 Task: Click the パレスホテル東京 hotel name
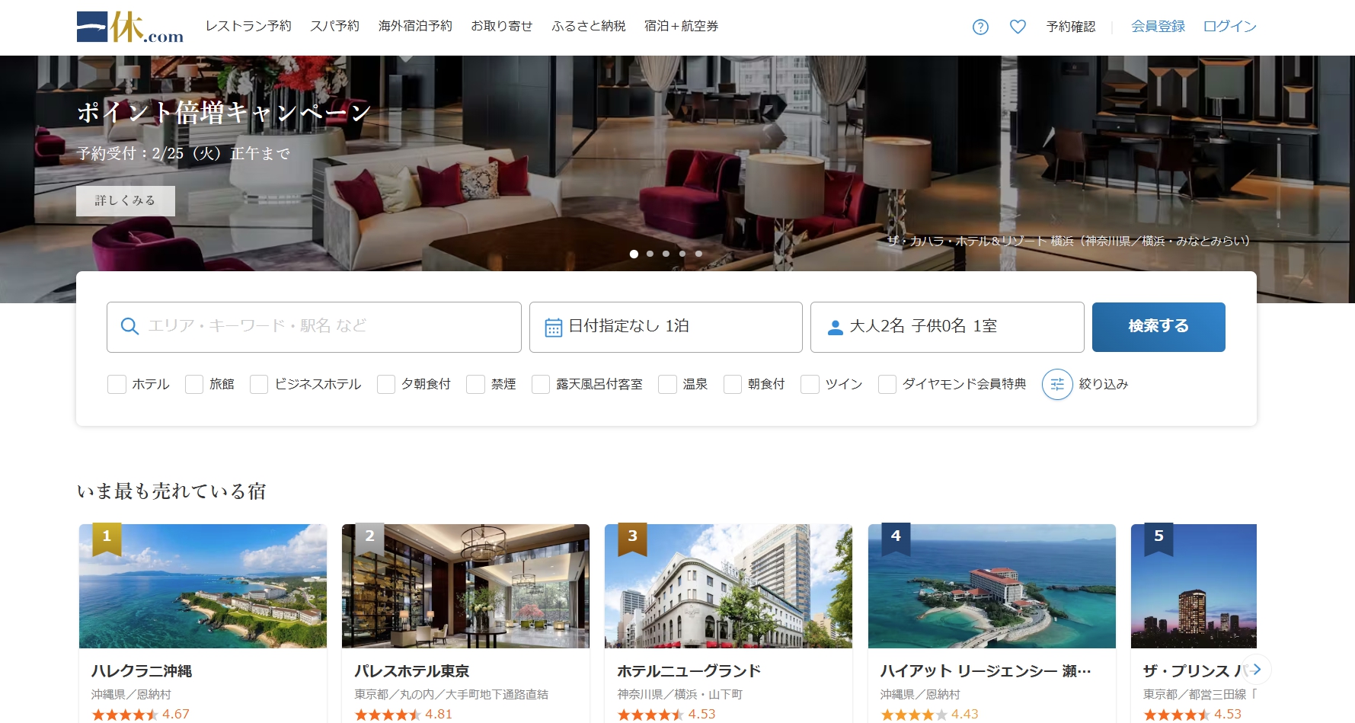[x=412, y=671]
